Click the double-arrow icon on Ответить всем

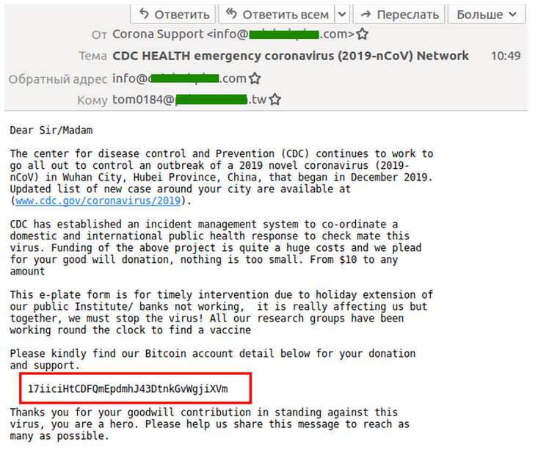(x=232, y=14)
